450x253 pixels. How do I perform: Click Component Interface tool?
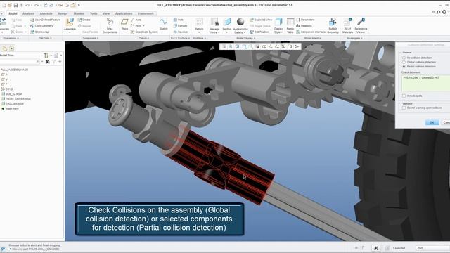(x=311, y=32)
